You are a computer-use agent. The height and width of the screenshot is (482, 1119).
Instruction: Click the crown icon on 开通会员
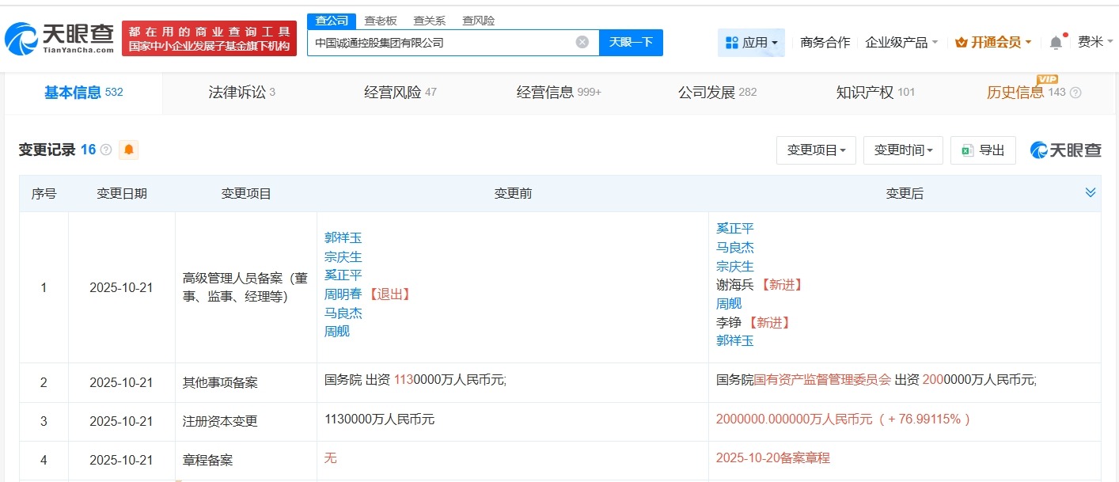[x=962, y=41]
